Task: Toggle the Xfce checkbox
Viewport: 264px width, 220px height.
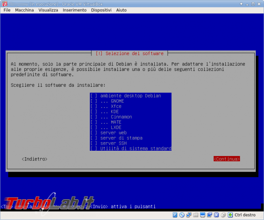Action: pyautogui.click(x=94, y=106)
